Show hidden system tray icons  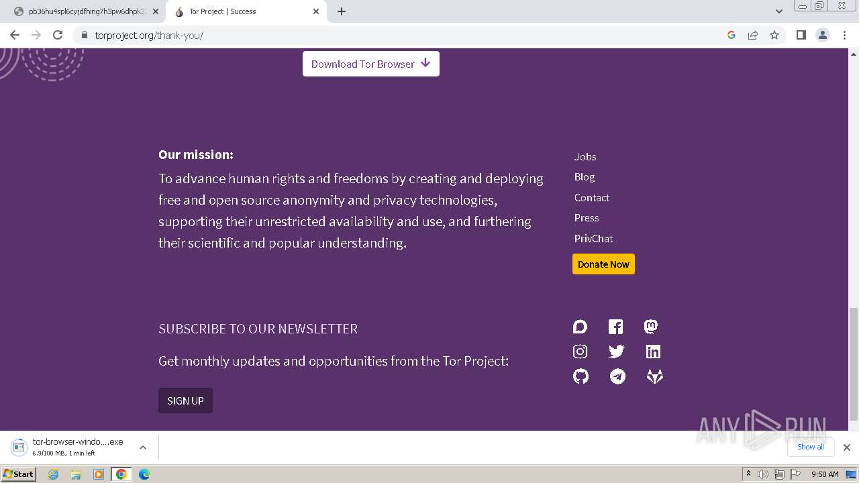pos(748,474)
